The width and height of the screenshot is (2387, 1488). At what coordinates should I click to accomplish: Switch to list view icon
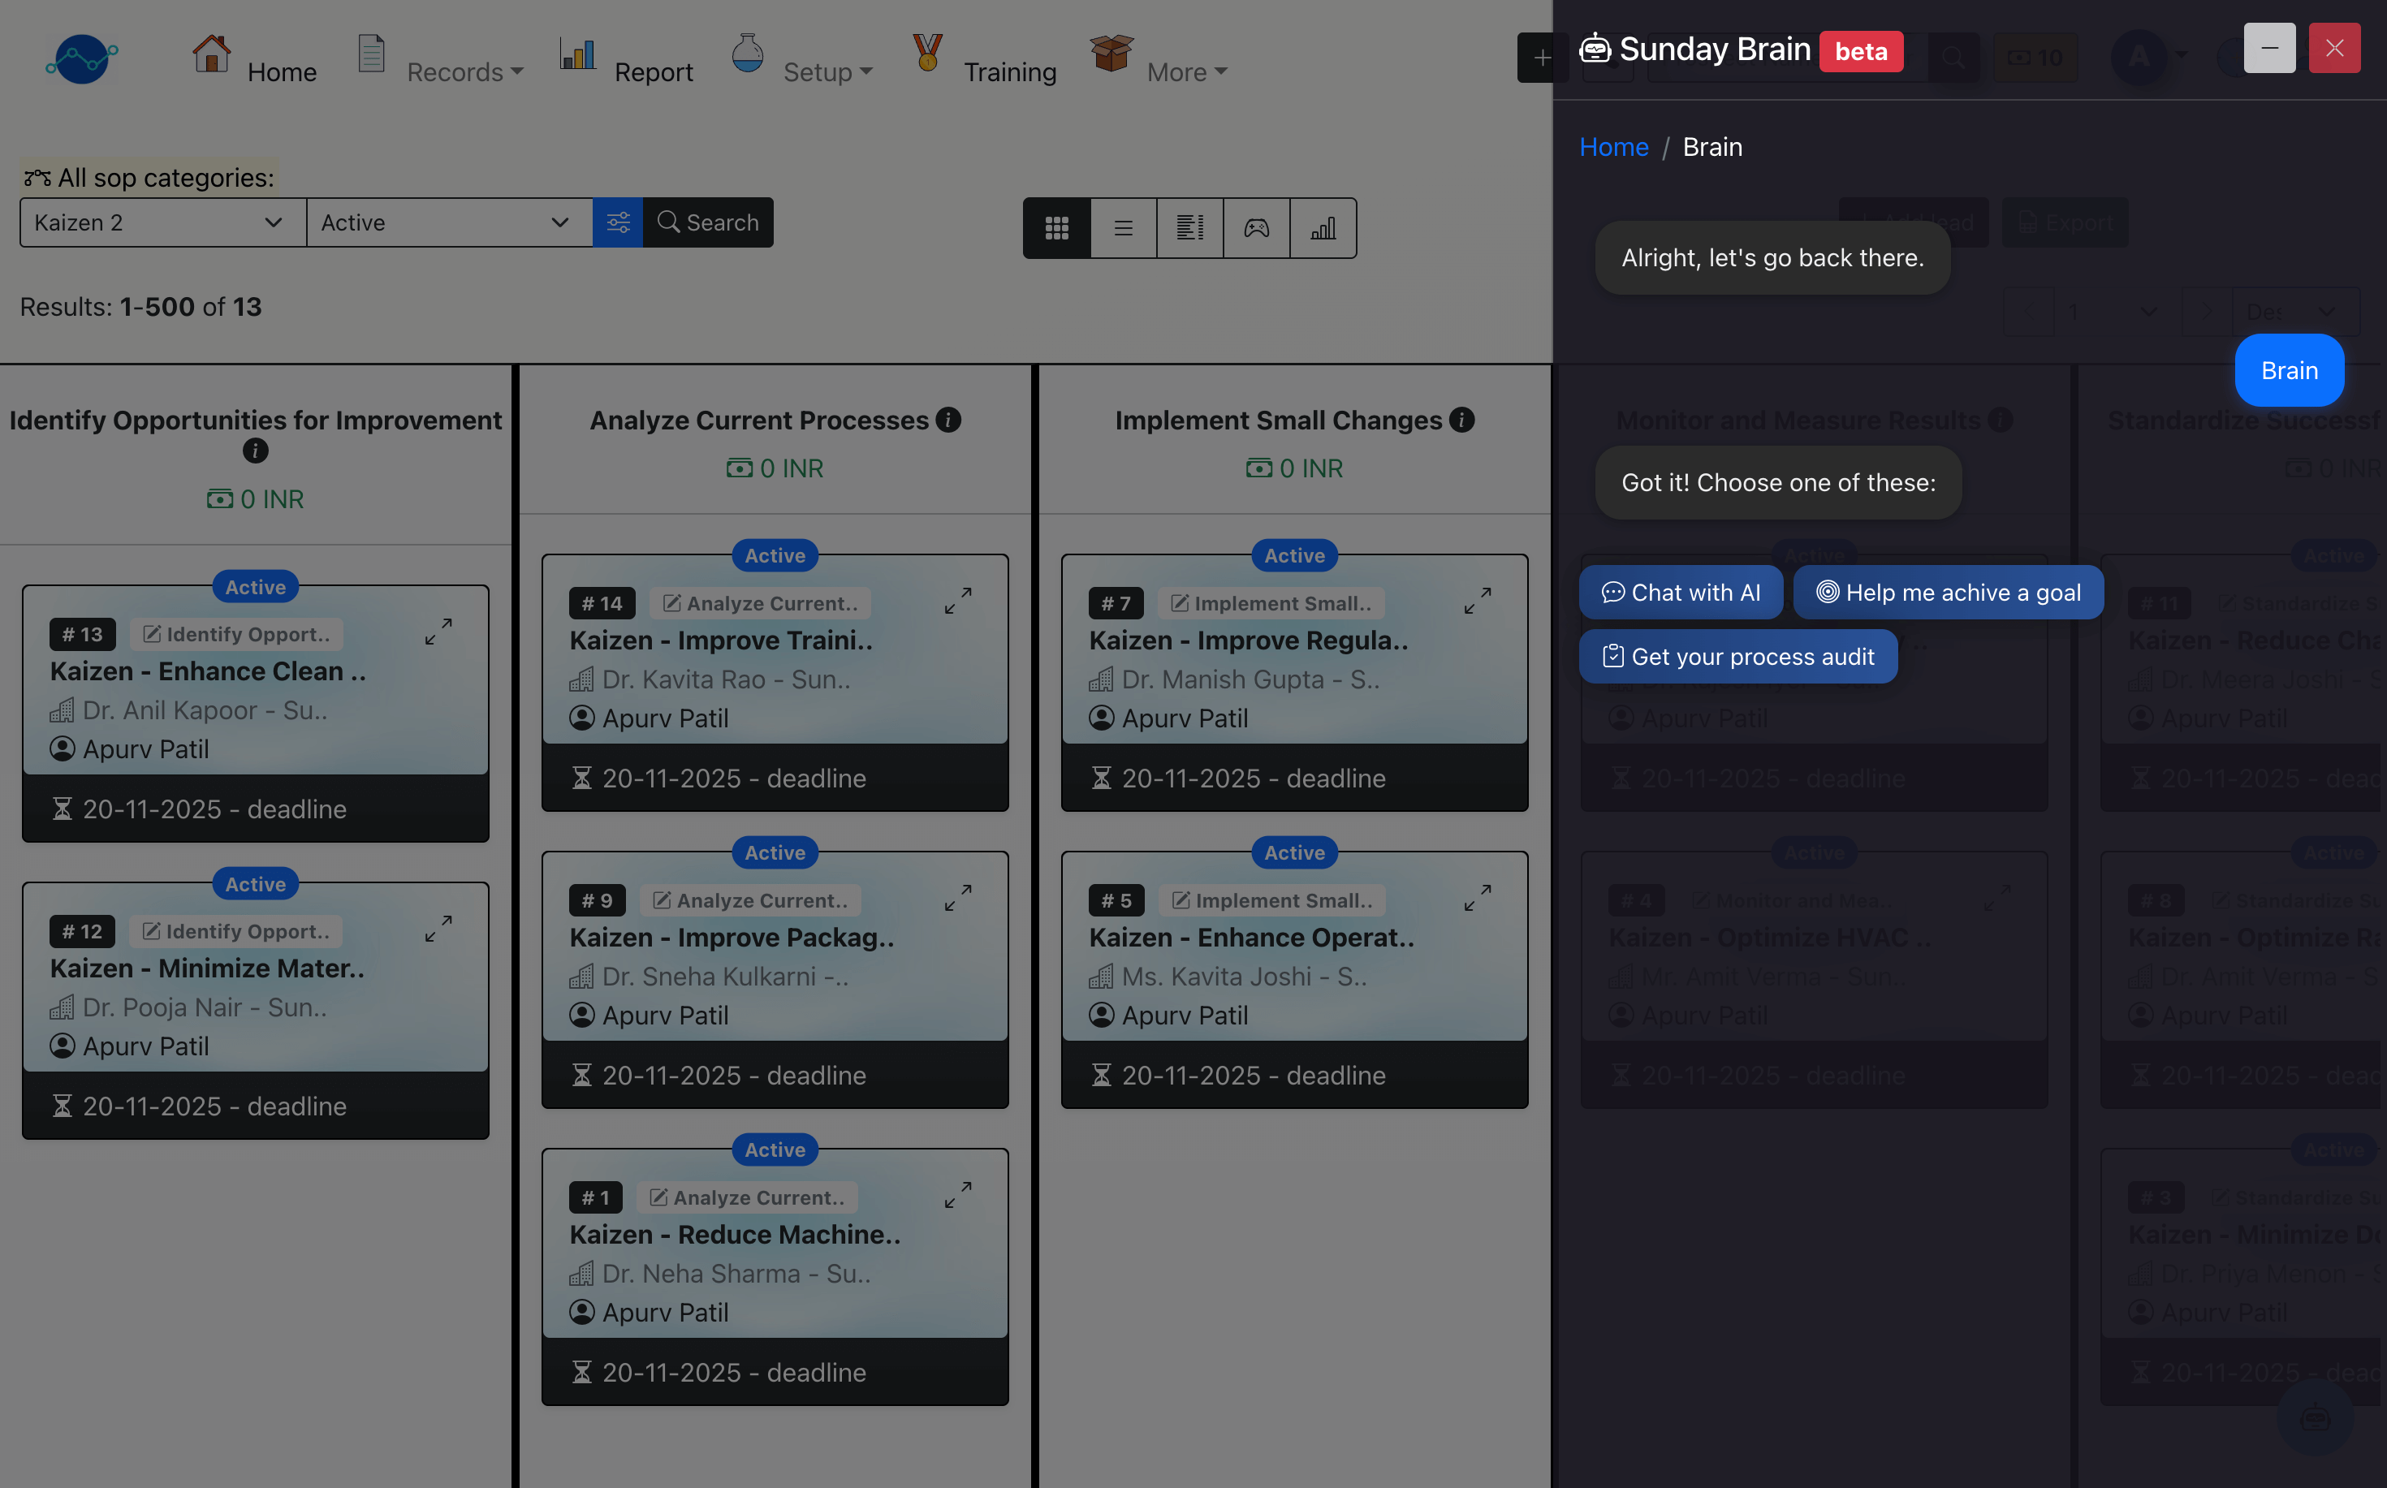(1123, 228)
